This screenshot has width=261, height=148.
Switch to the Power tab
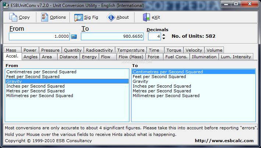(30, 50)
